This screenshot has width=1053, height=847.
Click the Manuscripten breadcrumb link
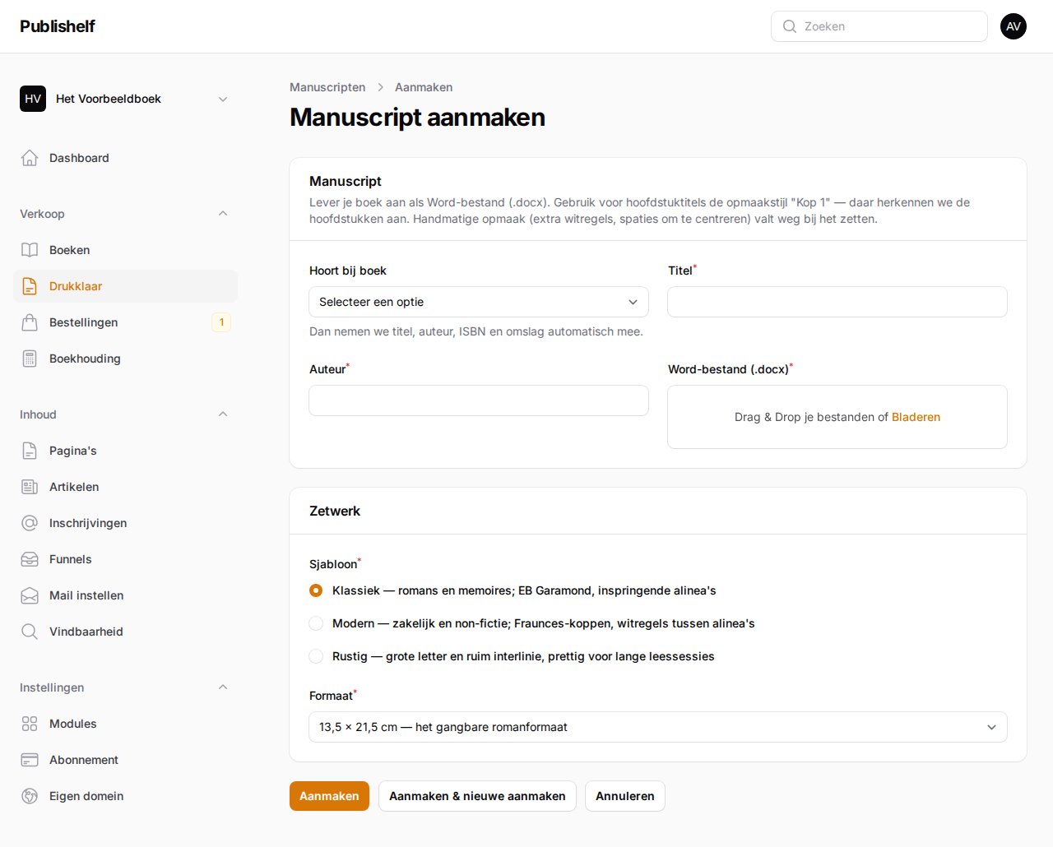click(327, 87)
